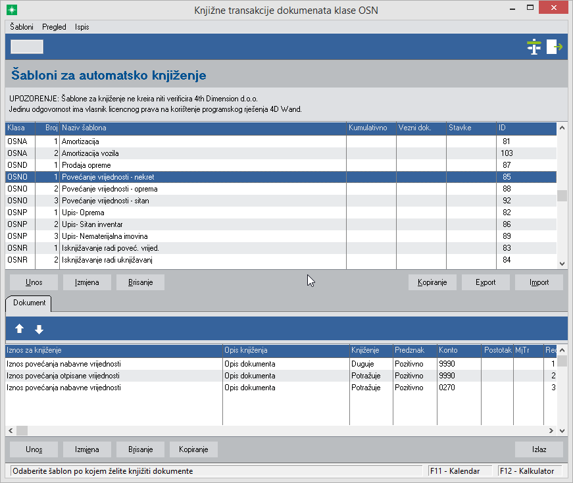The height and width of the screenshot is (483, 573).
Task: Click F12 - Kalkulator in status bar
Action: click(x=531, y=471)
